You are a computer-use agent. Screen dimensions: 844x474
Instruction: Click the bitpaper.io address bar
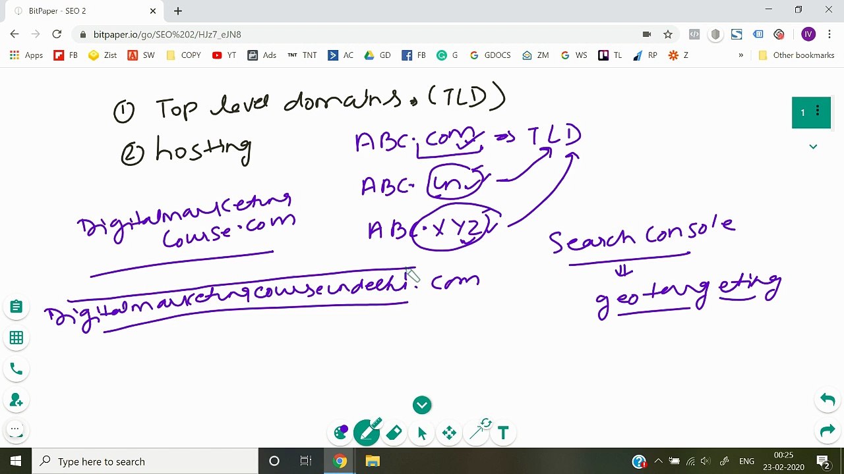click(x=356, y=34)
